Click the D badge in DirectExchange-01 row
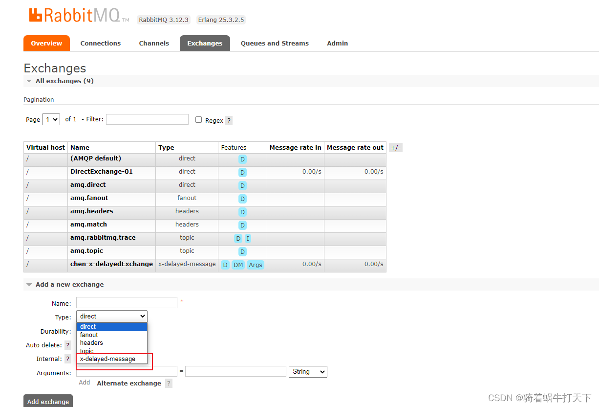 click(x=242, y=172)
